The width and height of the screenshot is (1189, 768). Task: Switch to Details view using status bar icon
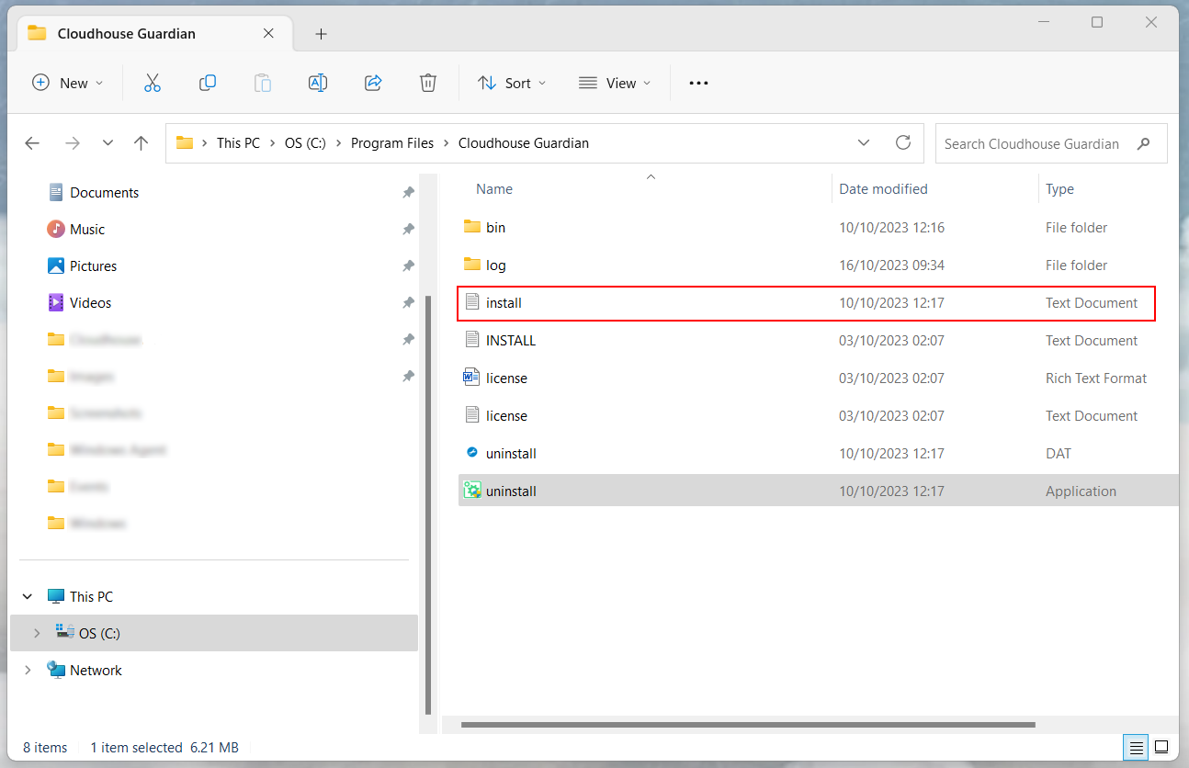tap(1137, 747)
